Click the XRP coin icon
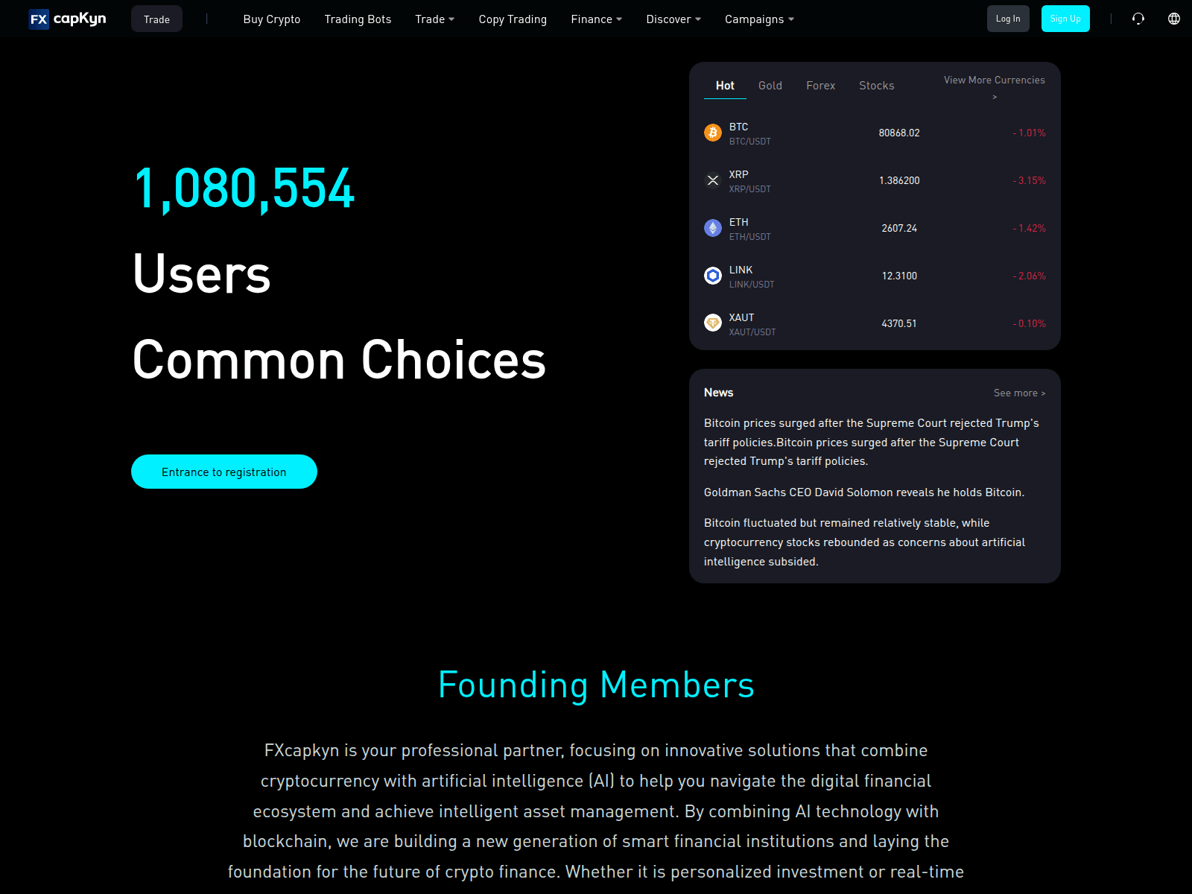 tap(713, 180)
